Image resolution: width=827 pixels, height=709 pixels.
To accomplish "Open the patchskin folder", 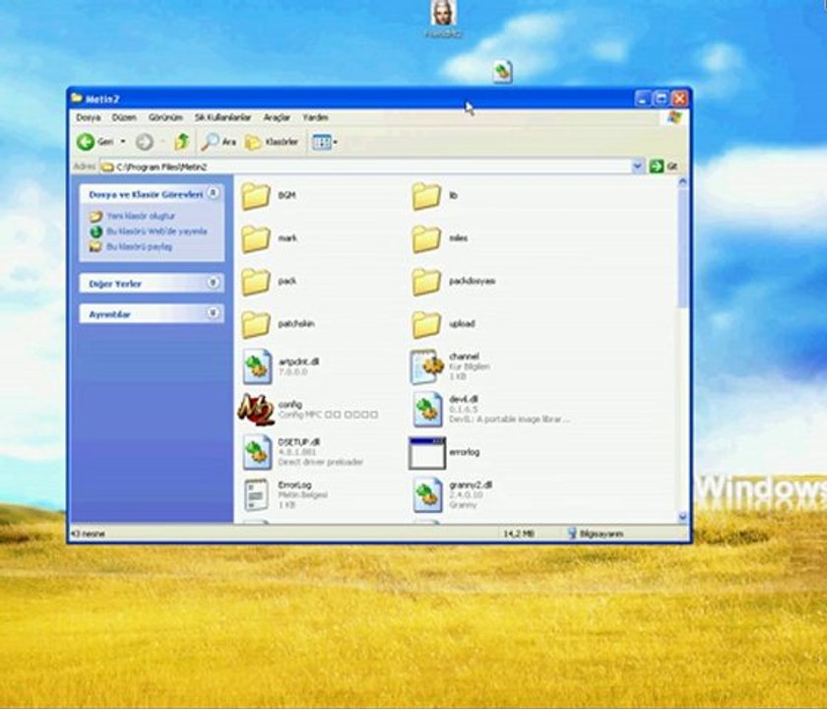I will point(256,324).
